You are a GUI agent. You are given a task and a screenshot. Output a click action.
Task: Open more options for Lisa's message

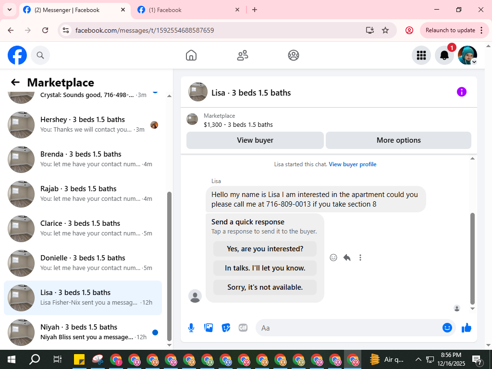click(x=360, y=258)
